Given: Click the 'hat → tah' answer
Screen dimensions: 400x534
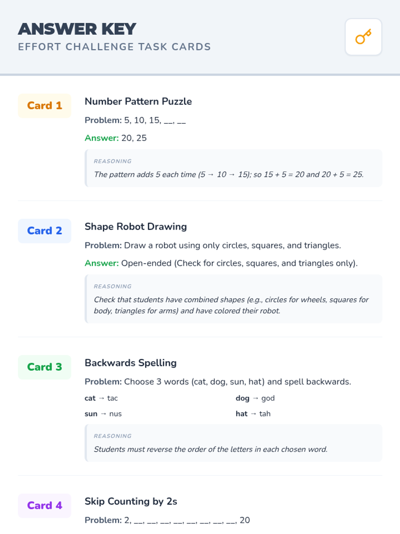Looking at the screenshot, I should coord(253,414).
